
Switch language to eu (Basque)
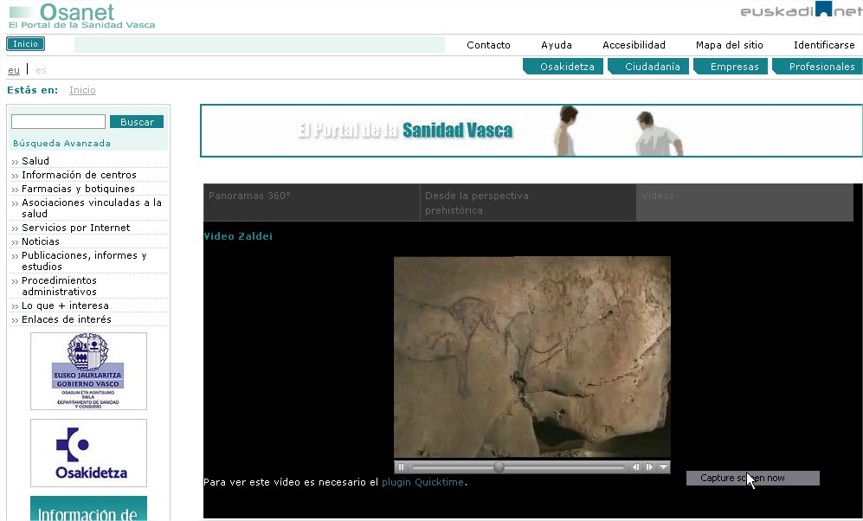click(14, 70)
